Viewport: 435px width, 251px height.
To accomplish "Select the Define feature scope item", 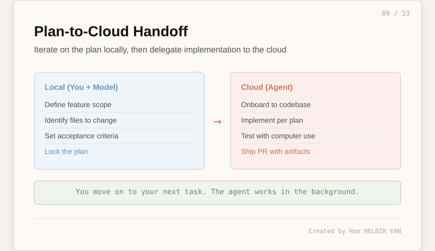I will (78, 105).
